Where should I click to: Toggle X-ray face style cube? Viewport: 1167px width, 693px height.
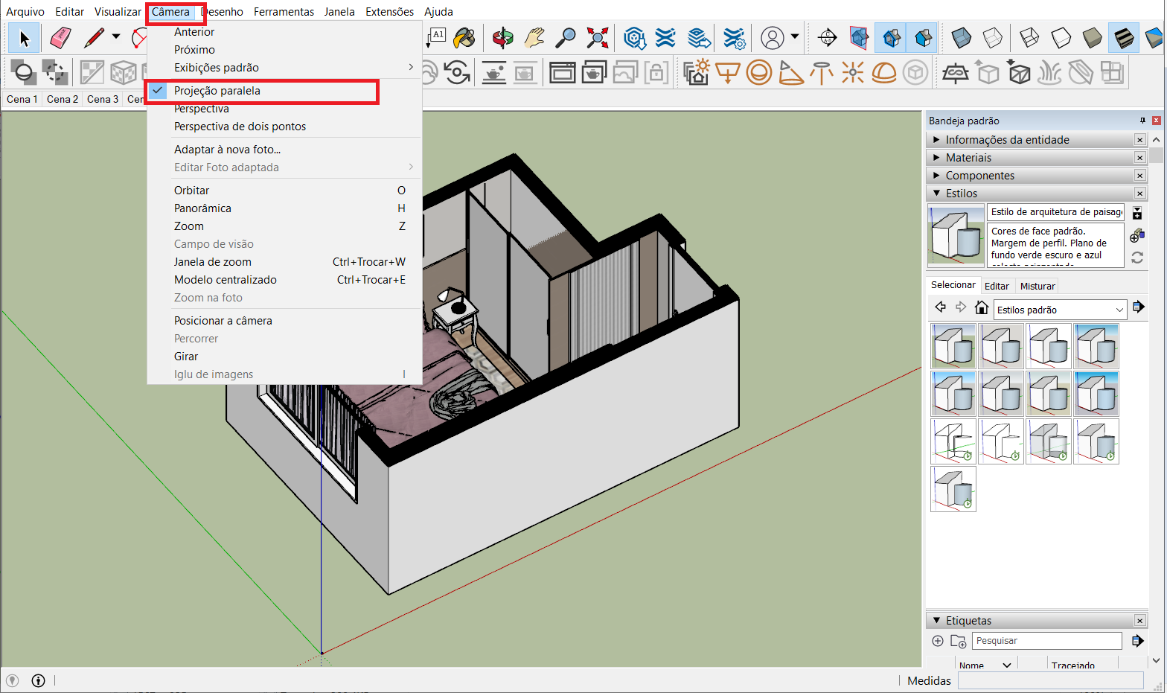(x=962, y=37)
